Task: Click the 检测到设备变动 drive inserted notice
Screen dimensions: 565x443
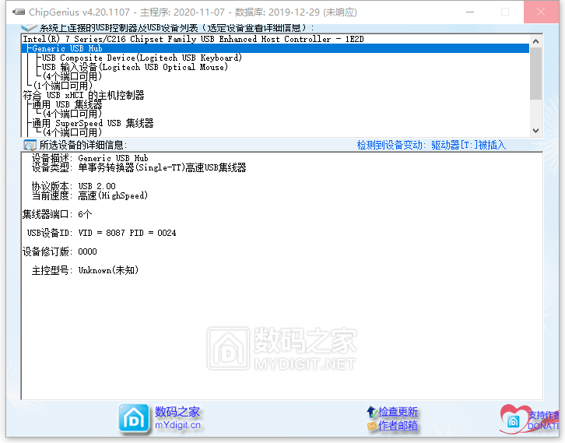Action: [x=431, y=145]
